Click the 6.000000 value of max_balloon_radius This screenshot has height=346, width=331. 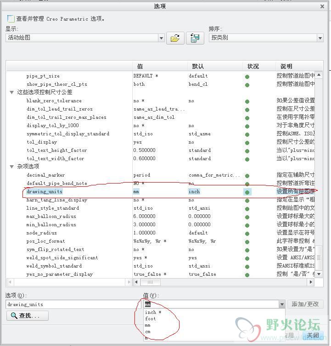click(x=145, y=216)
